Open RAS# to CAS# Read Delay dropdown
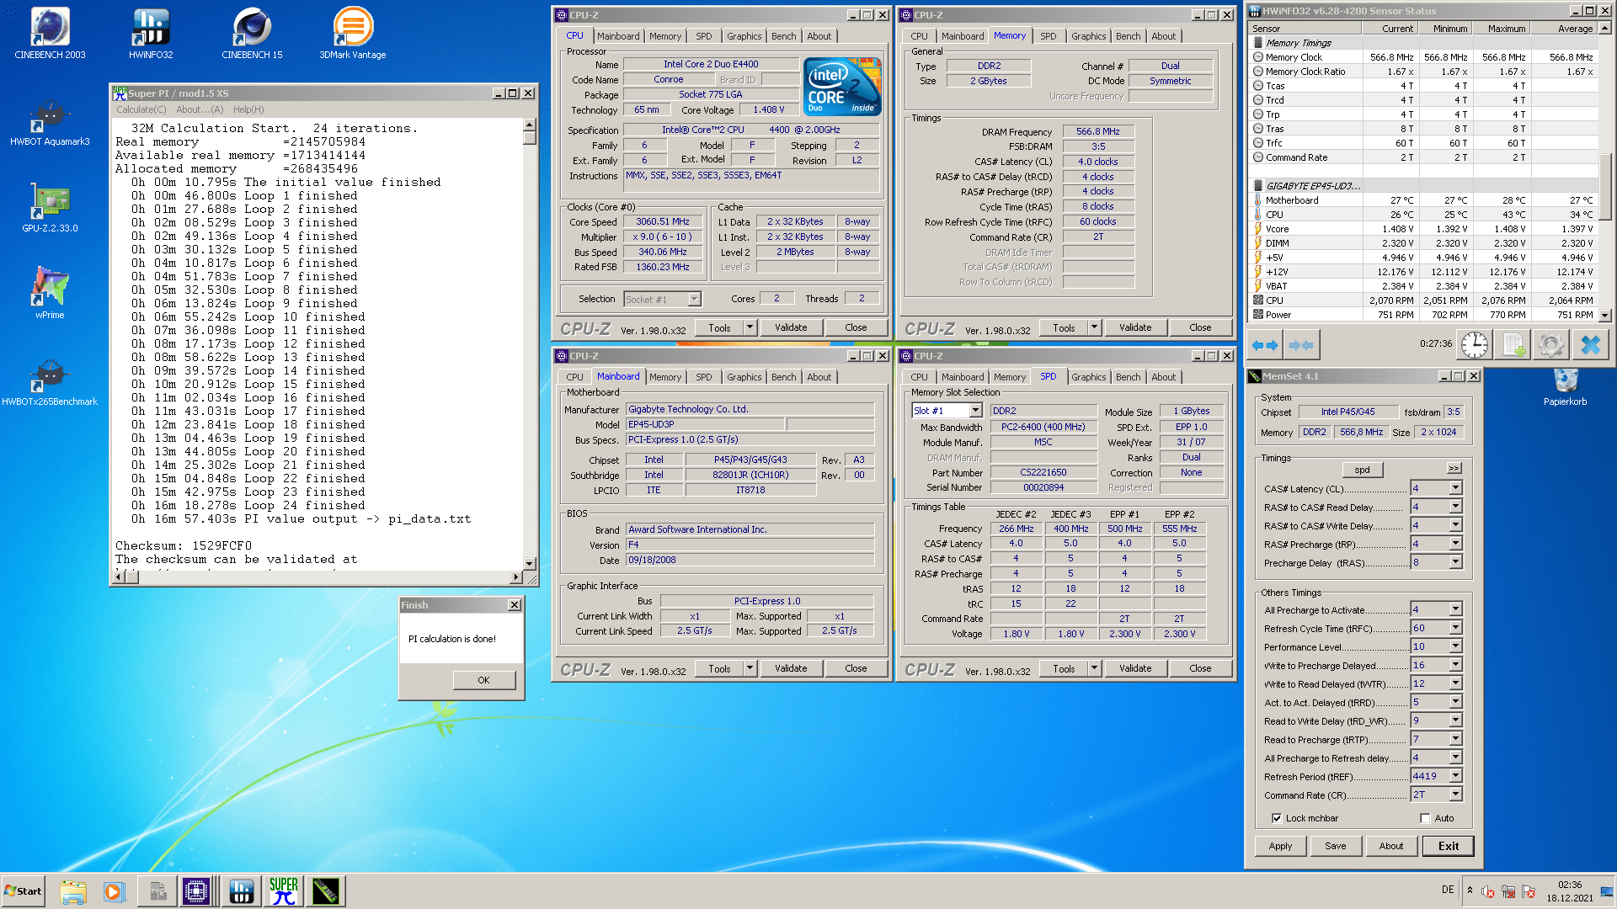 tap(1455, 507)
